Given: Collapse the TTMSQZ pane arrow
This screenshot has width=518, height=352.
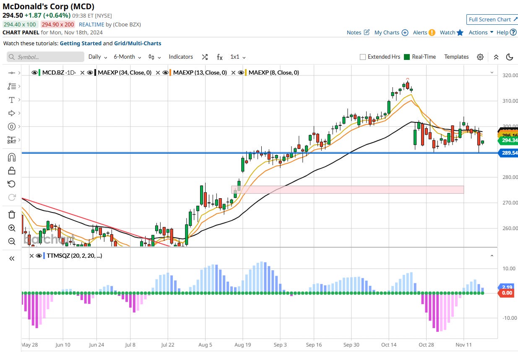Looking at the screenshot, I should click(492, 256).
